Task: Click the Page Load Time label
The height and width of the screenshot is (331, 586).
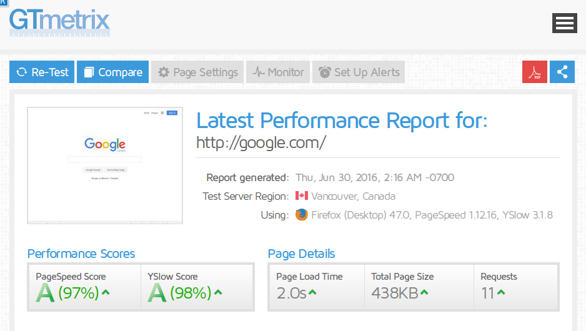Action: point(309,277)
